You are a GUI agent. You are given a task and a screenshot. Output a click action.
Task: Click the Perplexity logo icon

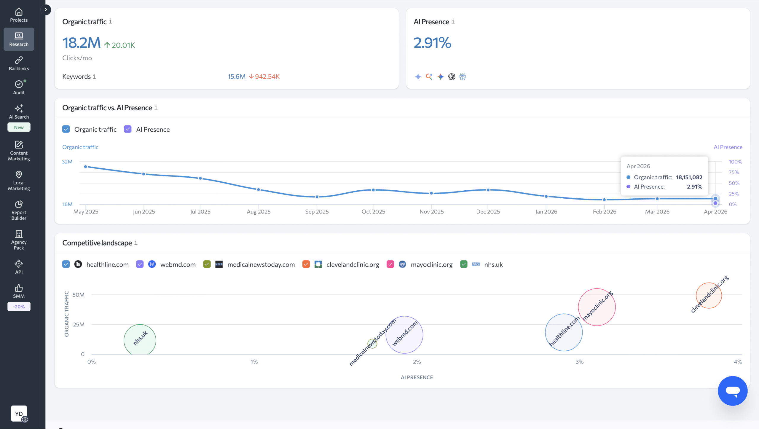tap(463, 77)
